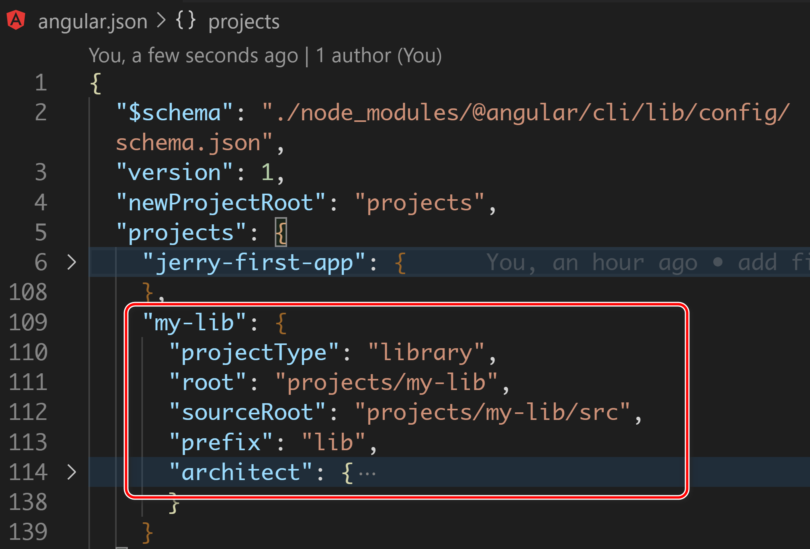Viewport: 810px width, 549px height.
Task: Click the folded ellipsis after architect brace
Action: click(x=367, y=473)
